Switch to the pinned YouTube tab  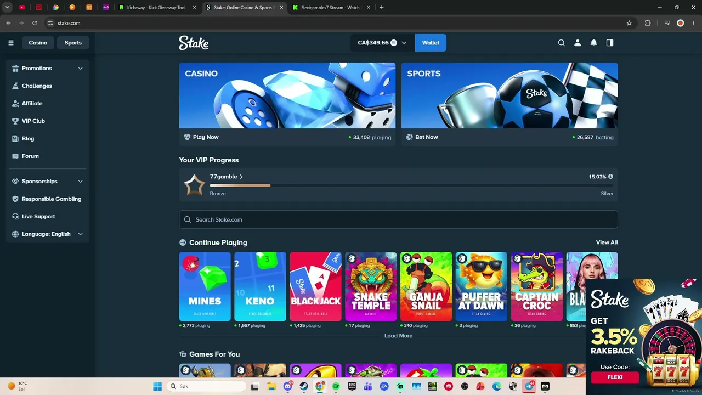click(22, 8)
